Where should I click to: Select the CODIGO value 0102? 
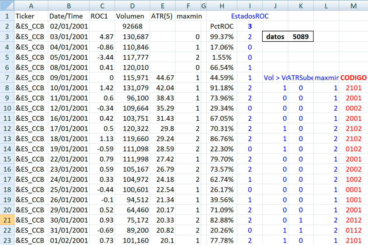coord(354,149)
